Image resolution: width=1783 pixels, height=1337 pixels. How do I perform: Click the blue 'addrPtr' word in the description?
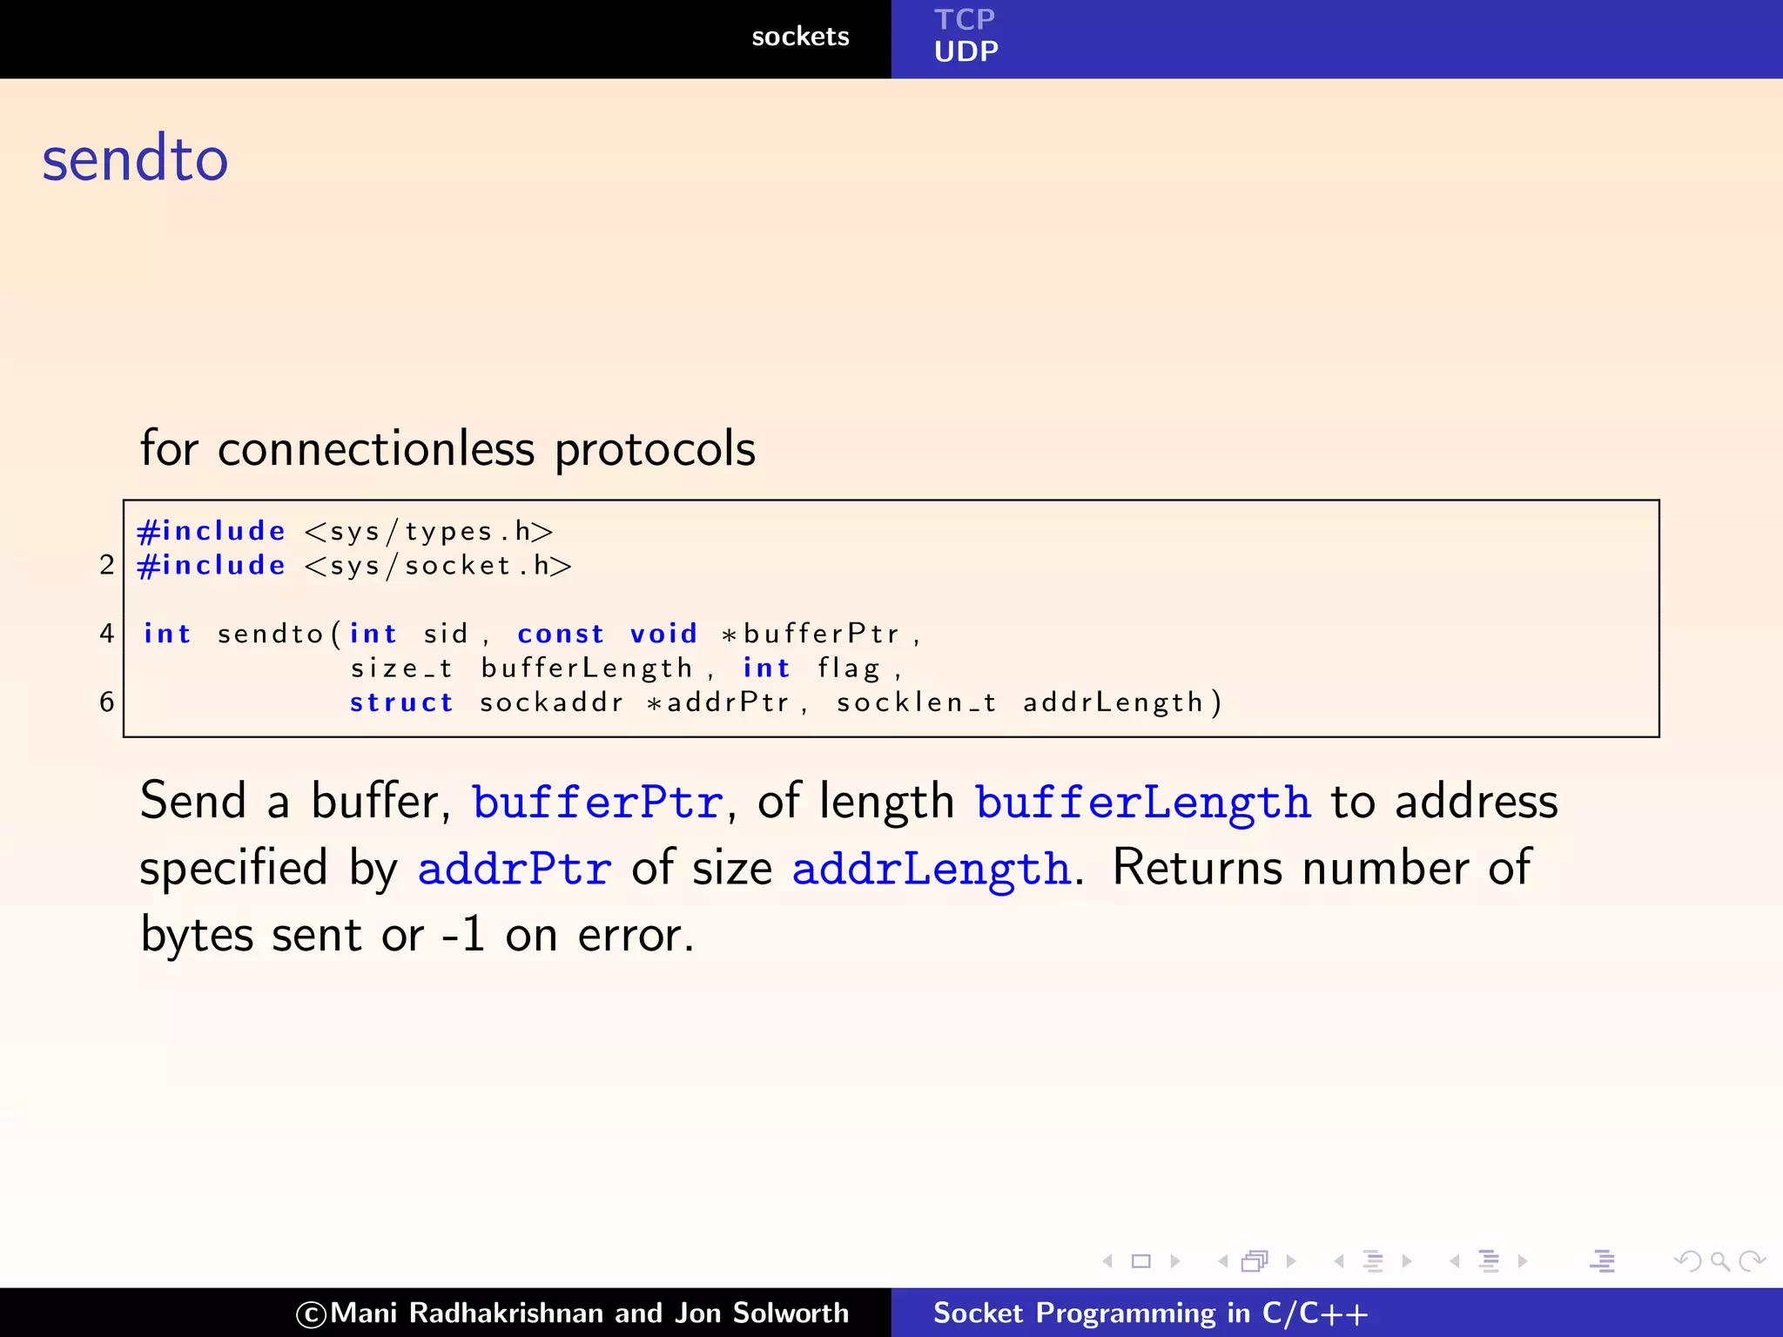[x=514, y=869]
